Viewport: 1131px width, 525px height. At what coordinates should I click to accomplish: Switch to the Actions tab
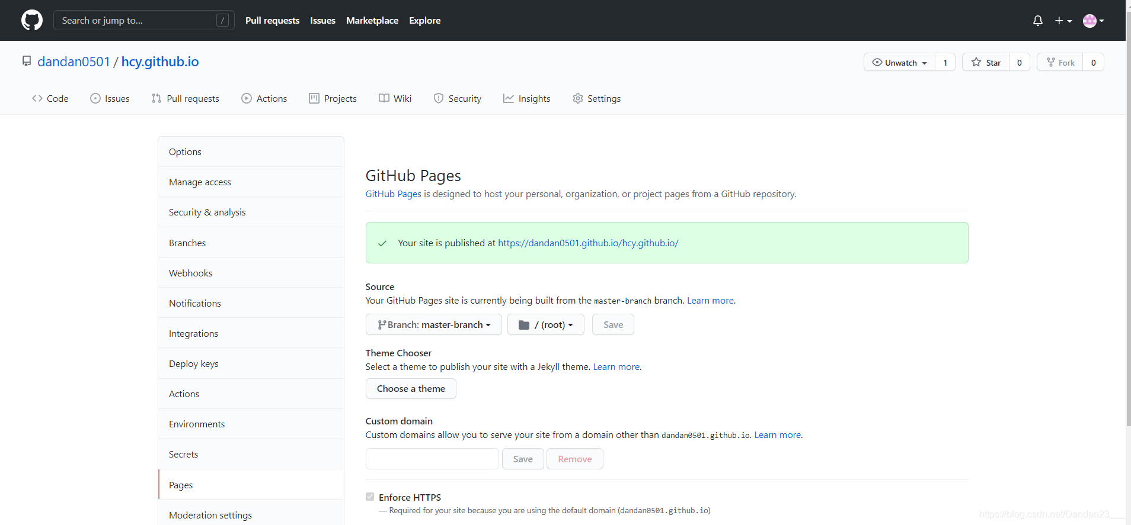coord(264,98)
